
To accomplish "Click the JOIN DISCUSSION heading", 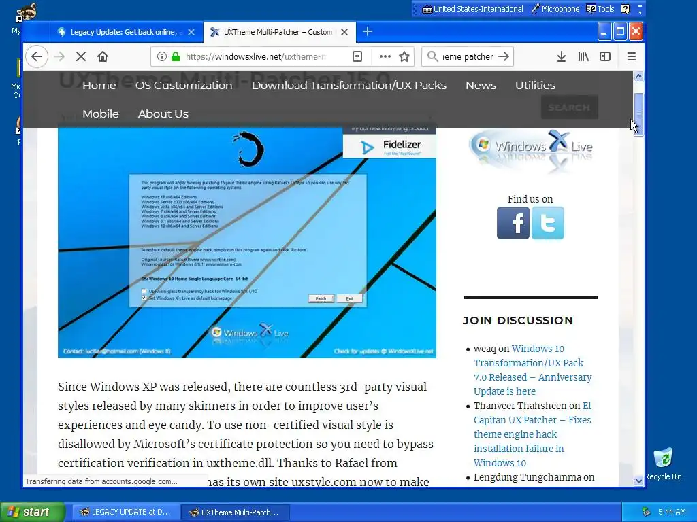I will tap(518, 321).
